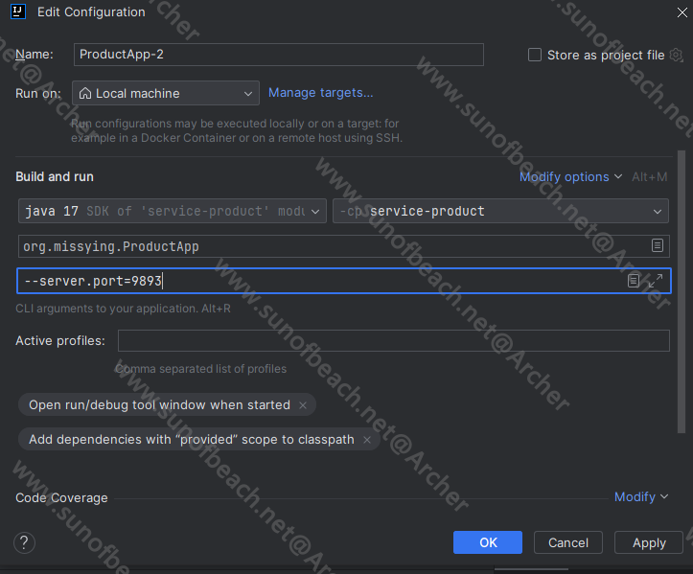Click the Cancel button
Screen dimensions: 693x574
click(x=568, y=542)
